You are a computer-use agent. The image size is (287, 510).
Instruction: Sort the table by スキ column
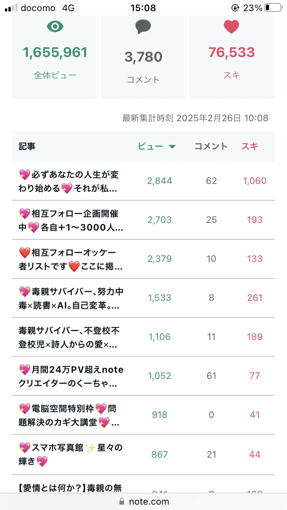[249, 146]
